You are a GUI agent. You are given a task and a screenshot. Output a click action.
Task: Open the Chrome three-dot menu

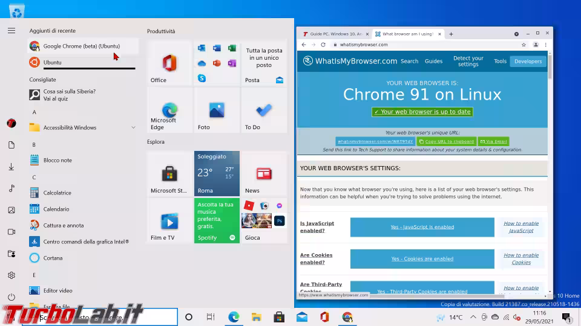pos(546,45)
